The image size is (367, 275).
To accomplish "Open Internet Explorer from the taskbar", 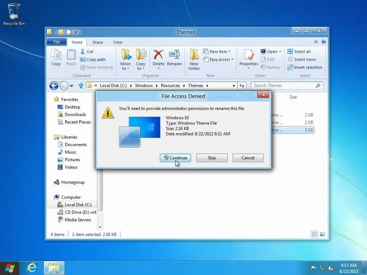I will (32, 268).
